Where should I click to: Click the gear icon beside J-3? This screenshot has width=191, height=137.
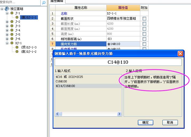pyautogui.click(x=12, y=26)
